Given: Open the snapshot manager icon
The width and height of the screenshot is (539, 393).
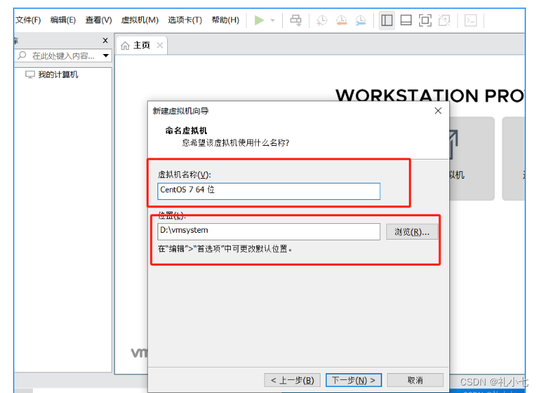Looking at the screenshot, I should click(x=361, y=21).
